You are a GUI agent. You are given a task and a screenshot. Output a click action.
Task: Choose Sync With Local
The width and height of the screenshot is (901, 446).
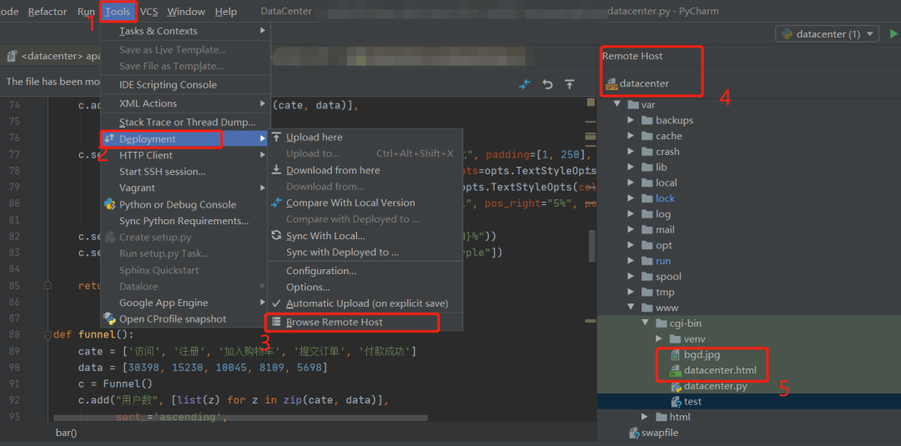coord(365,236)
